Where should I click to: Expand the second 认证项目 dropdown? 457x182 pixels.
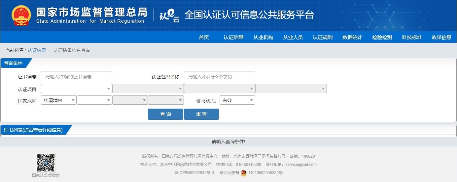[x=148, y=89]
